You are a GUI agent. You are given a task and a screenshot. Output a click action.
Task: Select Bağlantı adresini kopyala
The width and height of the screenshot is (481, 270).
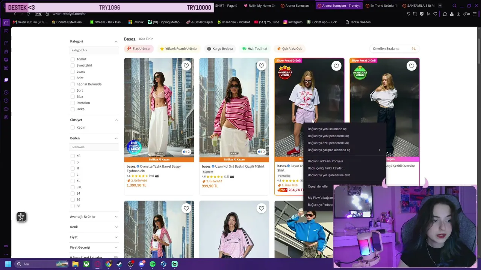pyautogui.click(x=344, y=161)
